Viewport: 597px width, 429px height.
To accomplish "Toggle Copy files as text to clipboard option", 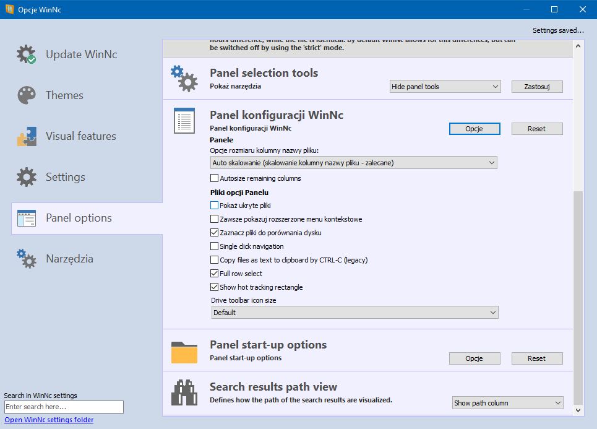I will (214, 260).
